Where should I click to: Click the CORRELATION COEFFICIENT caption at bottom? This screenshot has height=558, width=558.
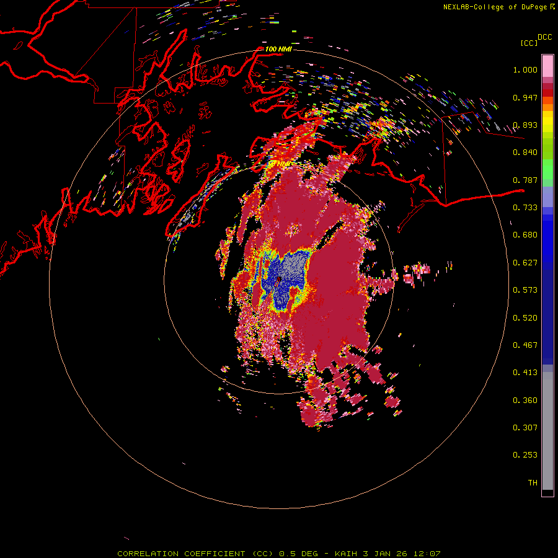[x=279, y=554]
